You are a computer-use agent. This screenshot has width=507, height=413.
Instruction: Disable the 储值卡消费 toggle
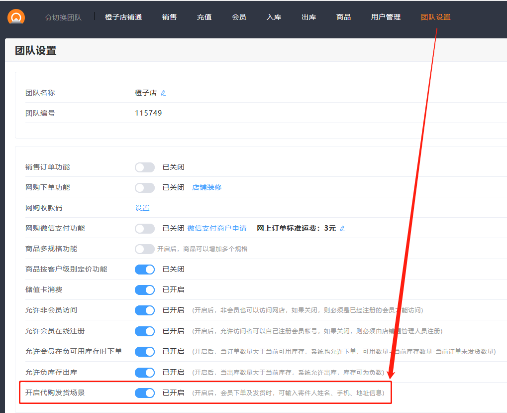(x=145, y=290)
